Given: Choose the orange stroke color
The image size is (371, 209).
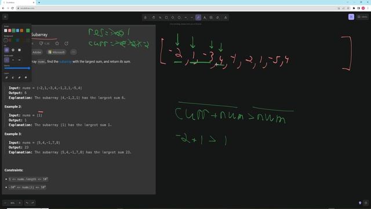Looking at the screenshot, I should (22, 31).
